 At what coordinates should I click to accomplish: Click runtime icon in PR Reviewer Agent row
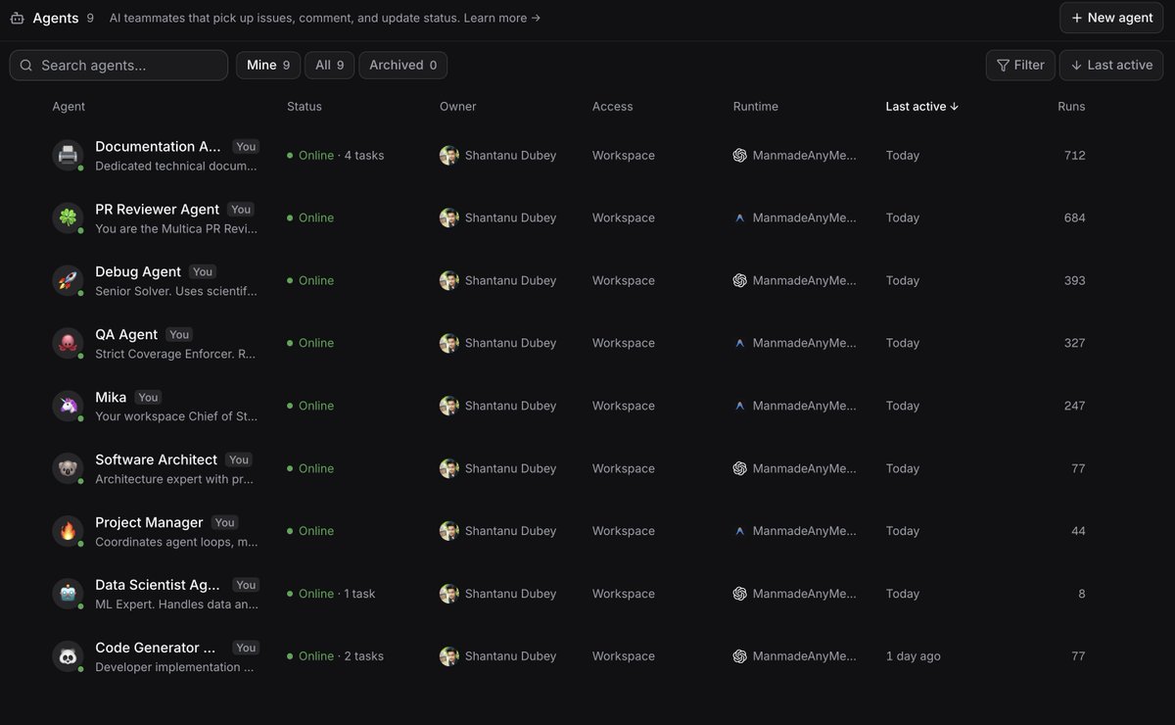coord(740,217)
